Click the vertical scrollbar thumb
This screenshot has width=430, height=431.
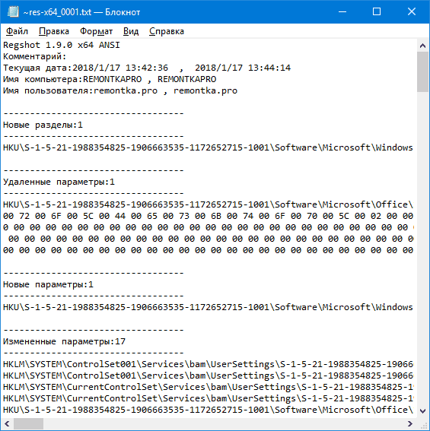pyautogui.click(x=422, y=71)
